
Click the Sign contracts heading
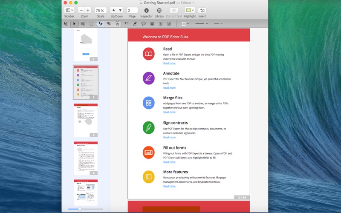coord(175,123)
